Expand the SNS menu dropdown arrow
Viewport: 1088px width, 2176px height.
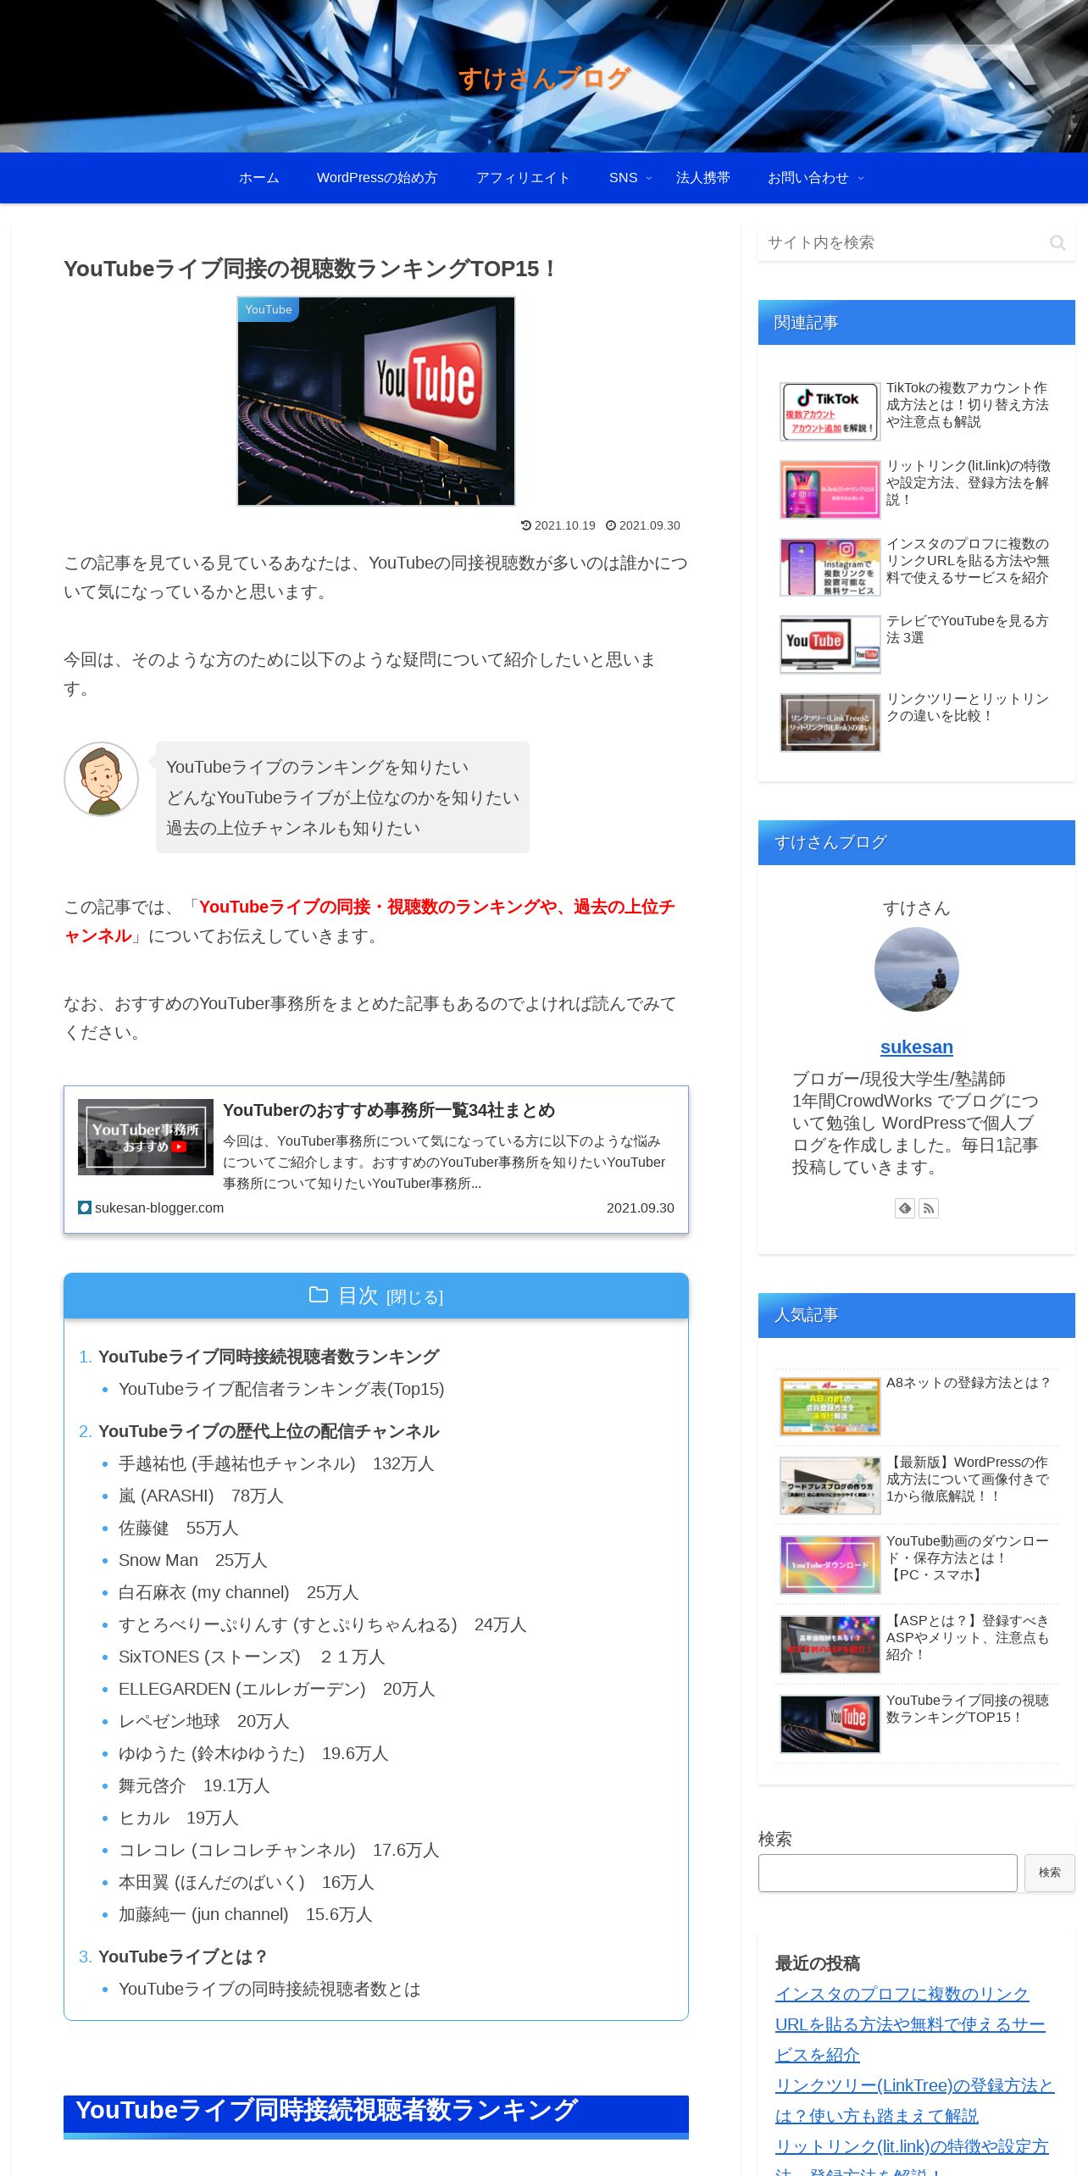(x=649, y=178)
